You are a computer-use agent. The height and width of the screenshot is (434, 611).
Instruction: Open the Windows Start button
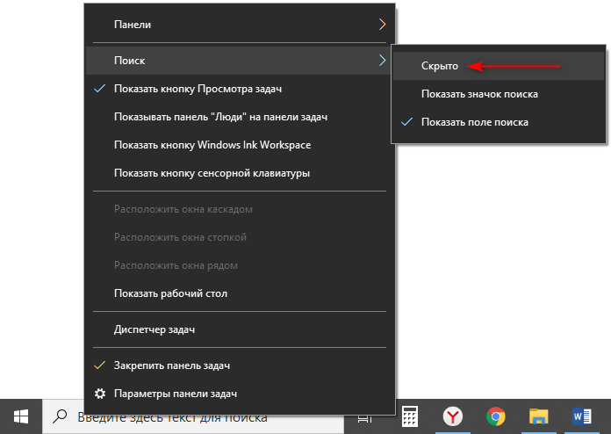[x=21, y=416]
